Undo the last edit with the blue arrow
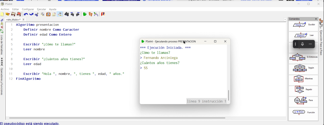This screenshot has width=324, height=125. [x=26, y=14]
